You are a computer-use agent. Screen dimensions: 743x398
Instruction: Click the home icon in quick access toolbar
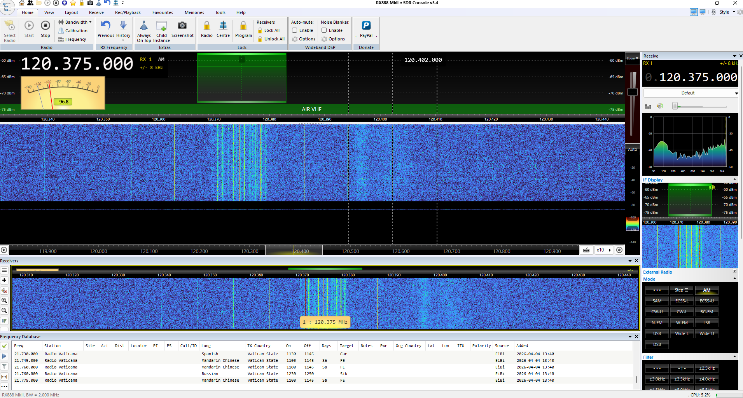[x=22, y=3]
